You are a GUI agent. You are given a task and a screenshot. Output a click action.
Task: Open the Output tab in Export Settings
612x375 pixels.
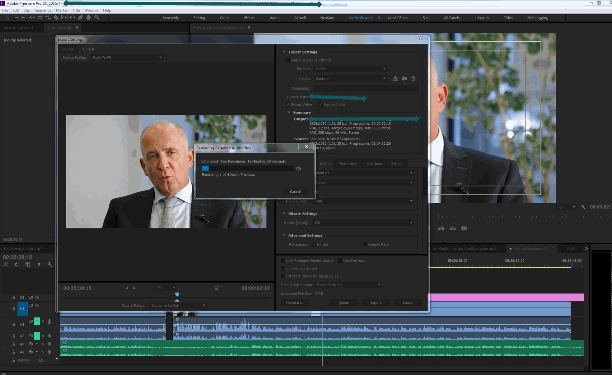[88, 49]
